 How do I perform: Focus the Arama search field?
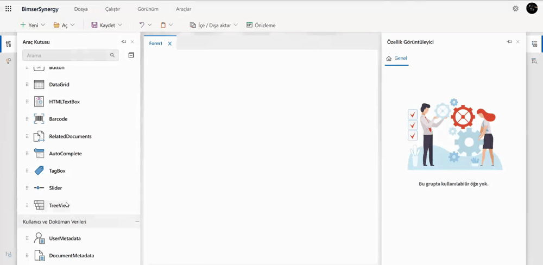point(67,55)
